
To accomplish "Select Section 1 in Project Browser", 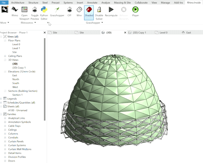I will [x=17, y=95].
